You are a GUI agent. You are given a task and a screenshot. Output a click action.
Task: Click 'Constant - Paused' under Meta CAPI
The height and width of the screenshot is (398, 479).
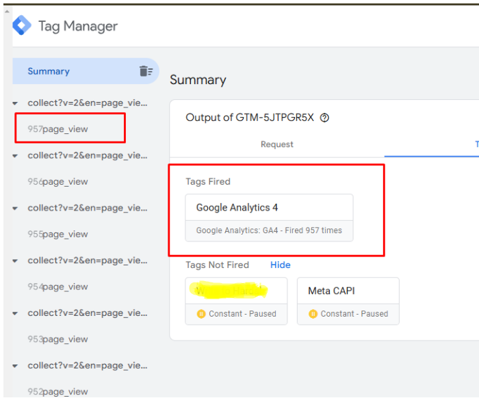pos(354,314)
